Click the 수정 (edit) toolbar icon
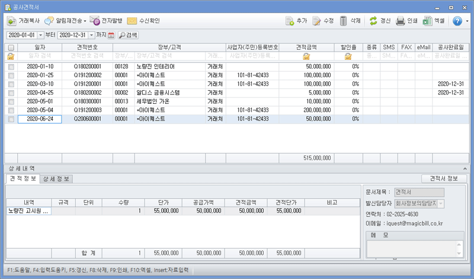The width and height of the screenshot is (474, 279). pos(316,21)
